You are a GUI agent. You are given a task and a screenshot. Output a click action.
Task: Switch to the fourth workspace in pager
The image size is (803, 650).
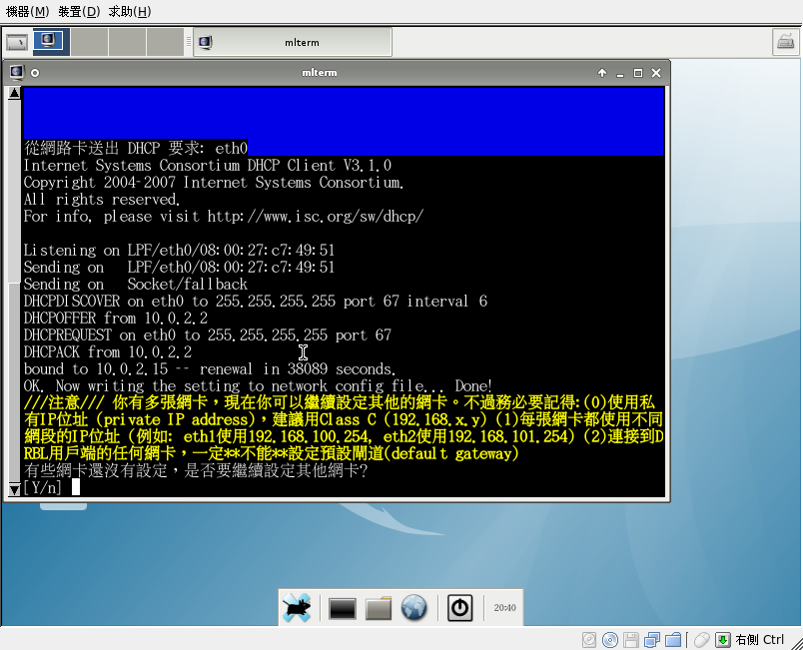pos(165,42)
